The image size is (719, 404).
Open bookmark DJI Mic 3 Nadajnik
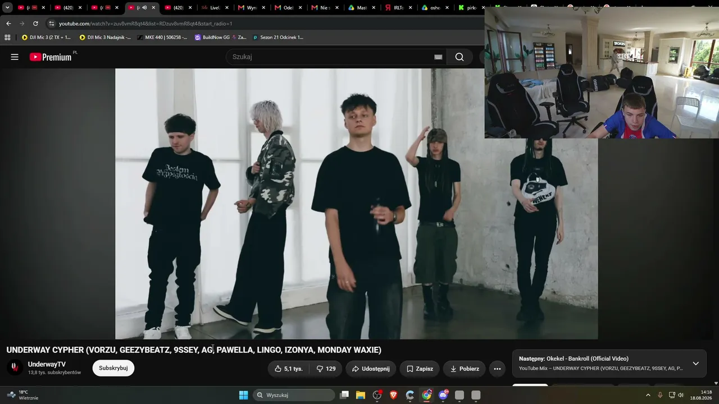point(105,38)
